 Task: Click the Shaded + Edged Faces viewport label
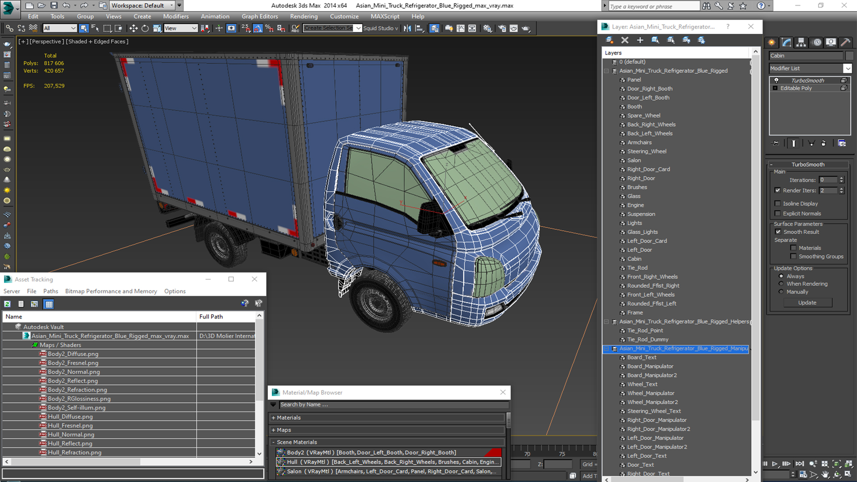tap(97, 42)
